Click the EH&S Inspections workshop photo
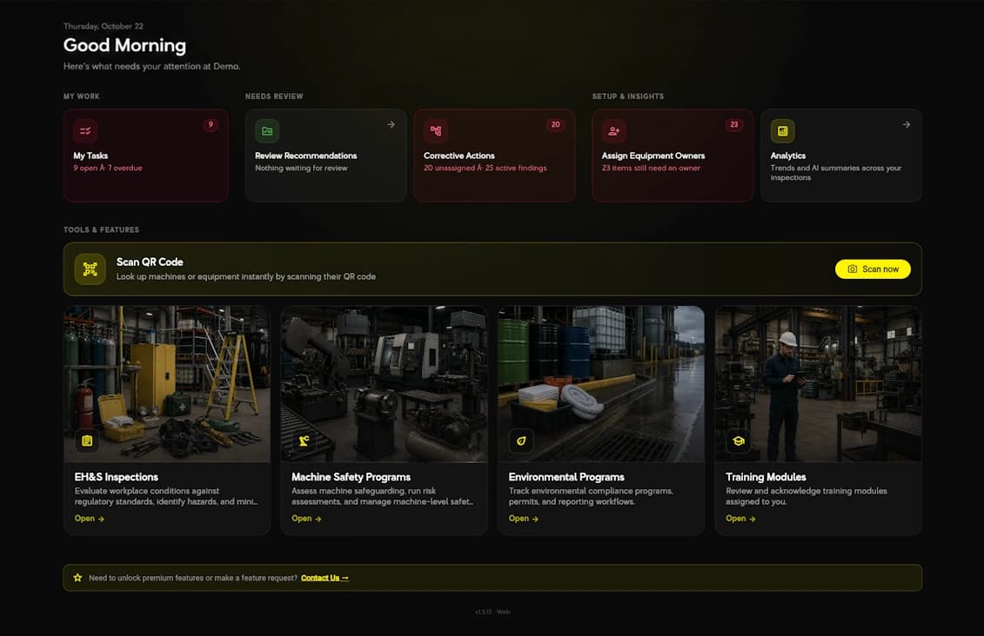The height and width of the screenshot is (636, 984). [167, 383]
